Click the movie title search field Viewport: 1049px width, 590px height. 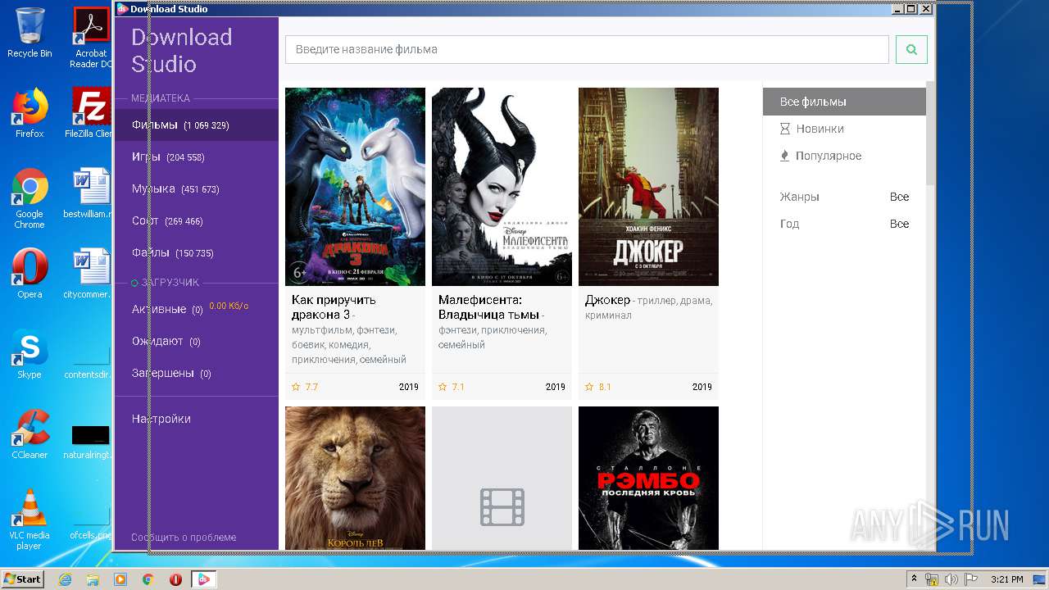[x=587, y=49]
